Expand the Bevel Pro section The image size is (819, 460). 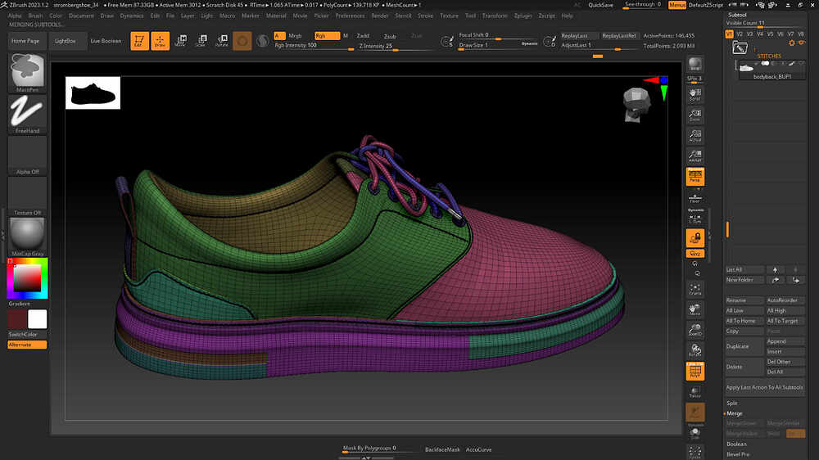pyautogui.click(x=738, y=454)
